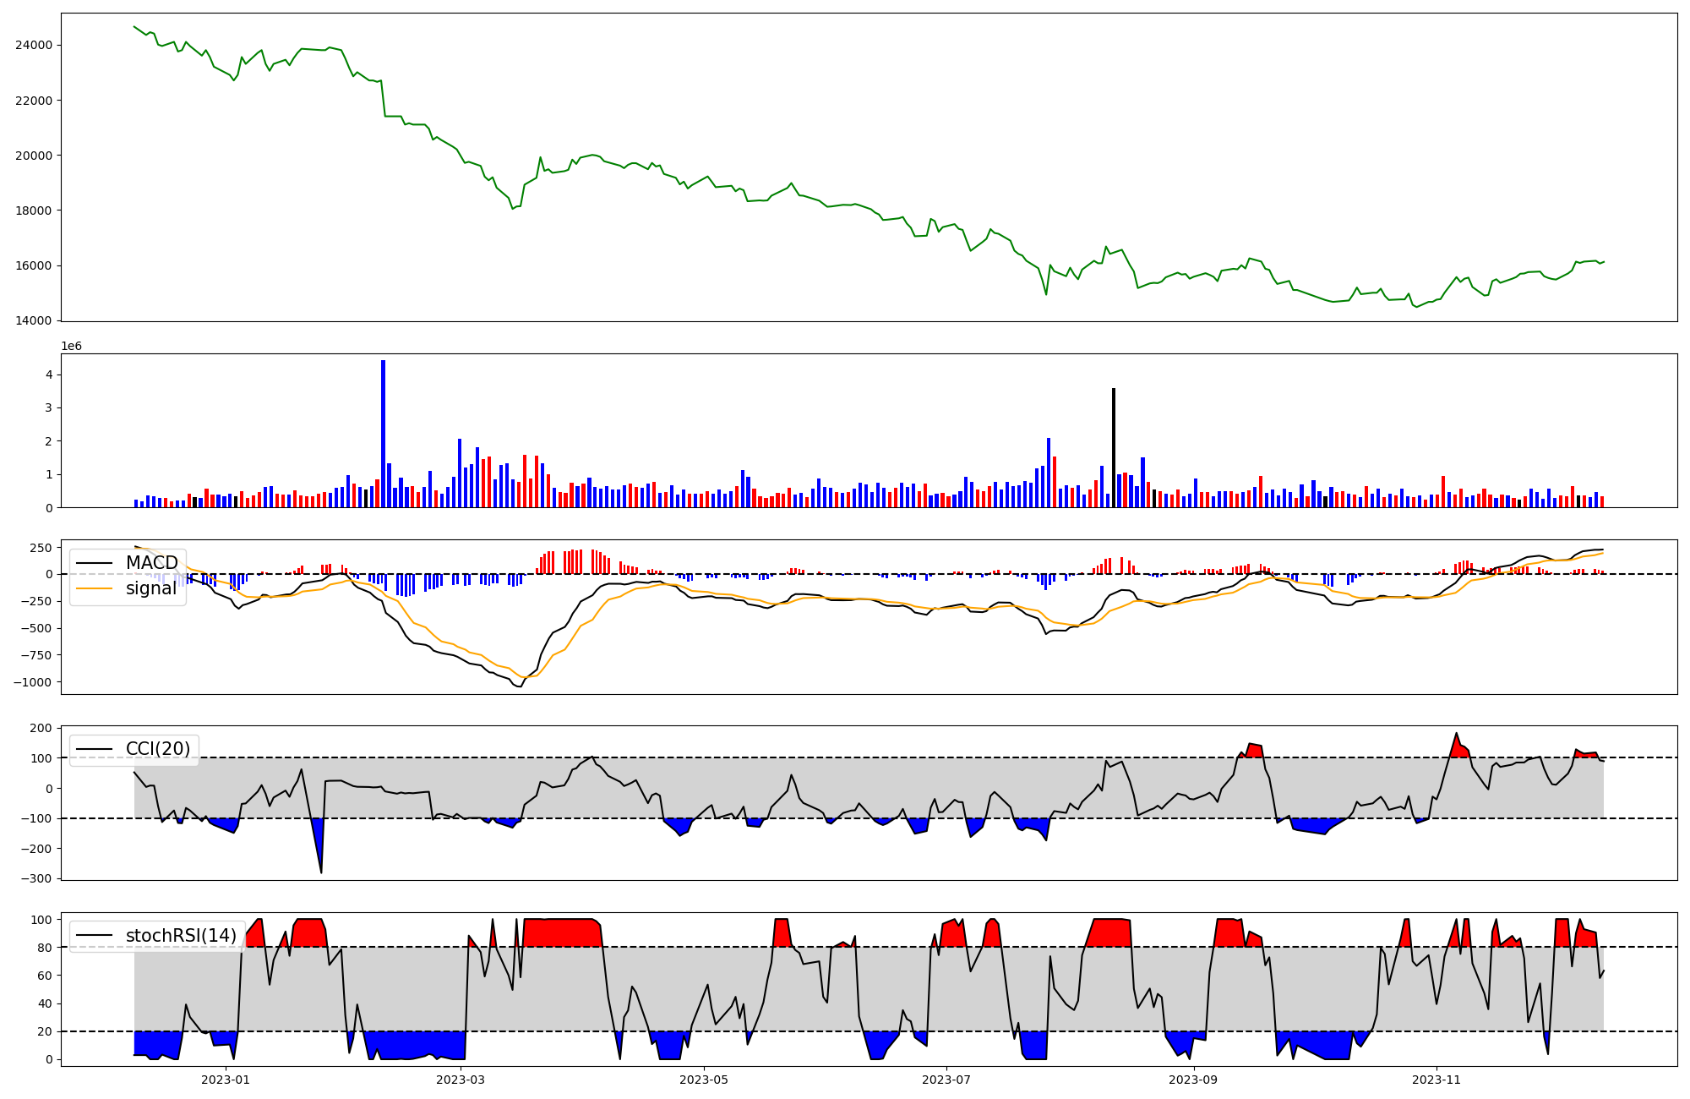Click the 80 stochRSI axis label
Screen dimensions: 1690x1099
tap(44, 948)
